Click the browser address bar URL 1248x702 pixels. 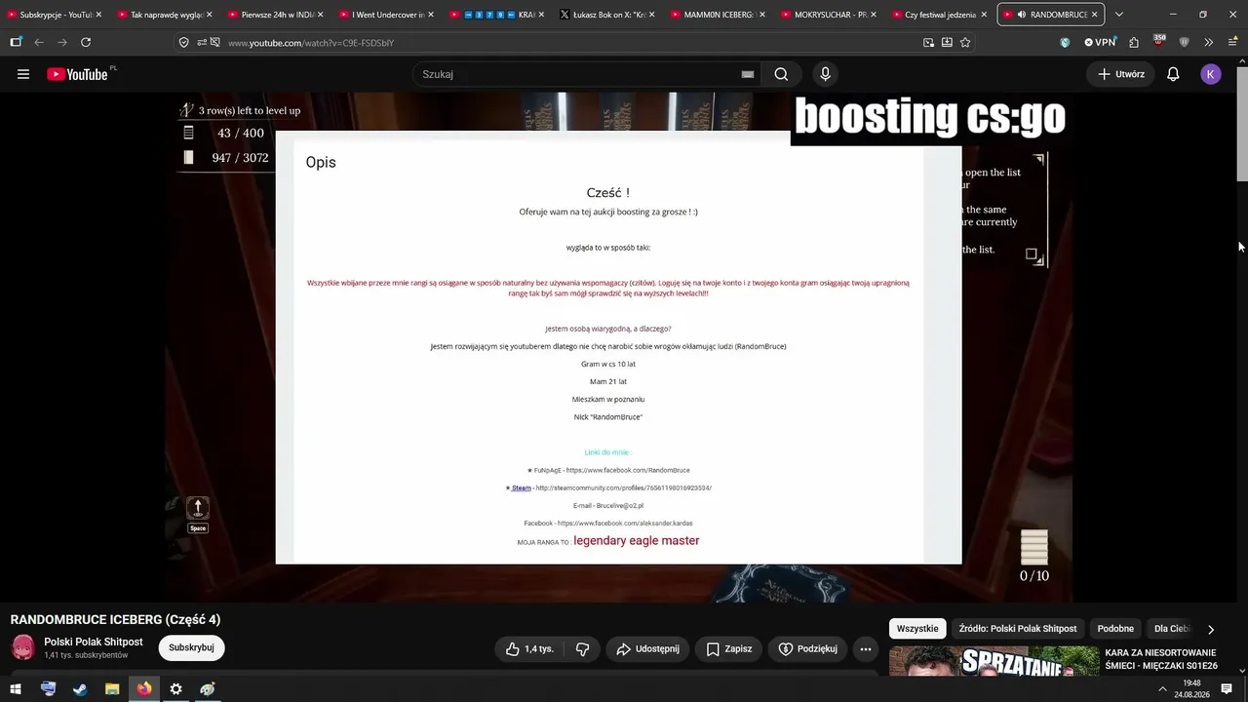(311, 43)
